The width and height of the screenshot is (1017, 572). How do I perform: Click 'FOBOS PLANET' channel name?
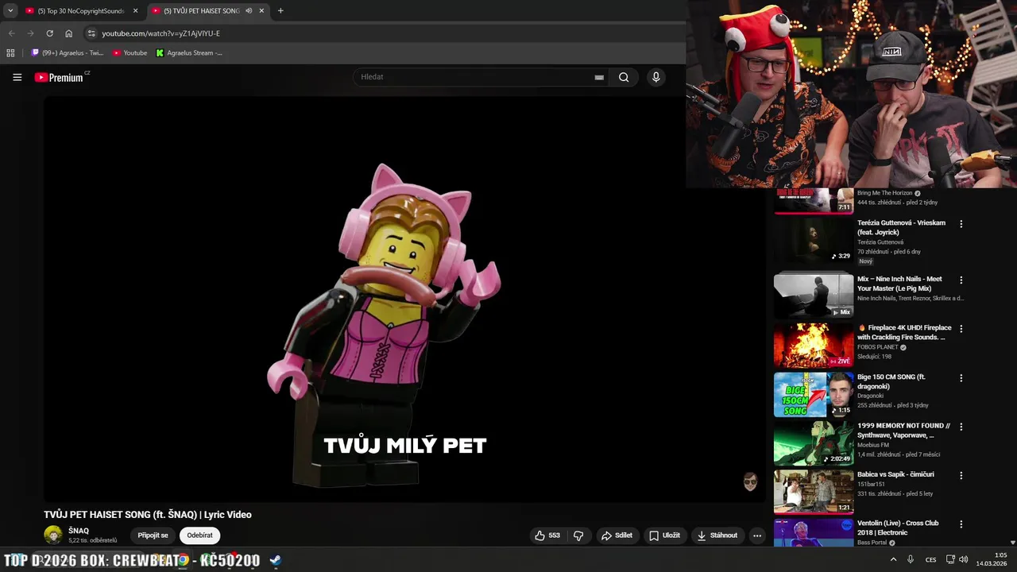[878, 347]
